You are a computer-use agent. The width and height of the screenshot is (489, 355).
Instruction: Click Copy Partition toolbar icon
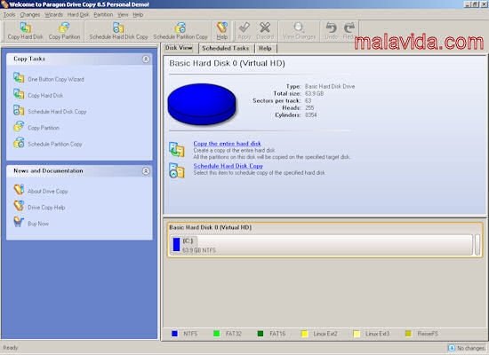coord(64,28)
